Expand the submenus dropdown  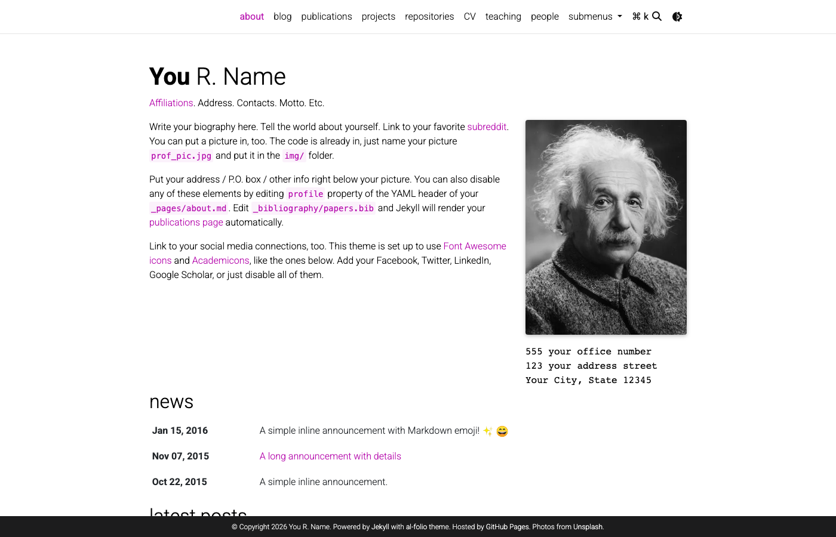click(x=595, y=17)
